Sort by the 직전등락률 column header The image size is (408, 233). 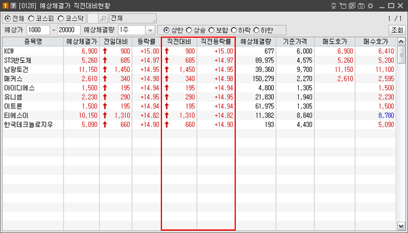click(x=216, y=41)
